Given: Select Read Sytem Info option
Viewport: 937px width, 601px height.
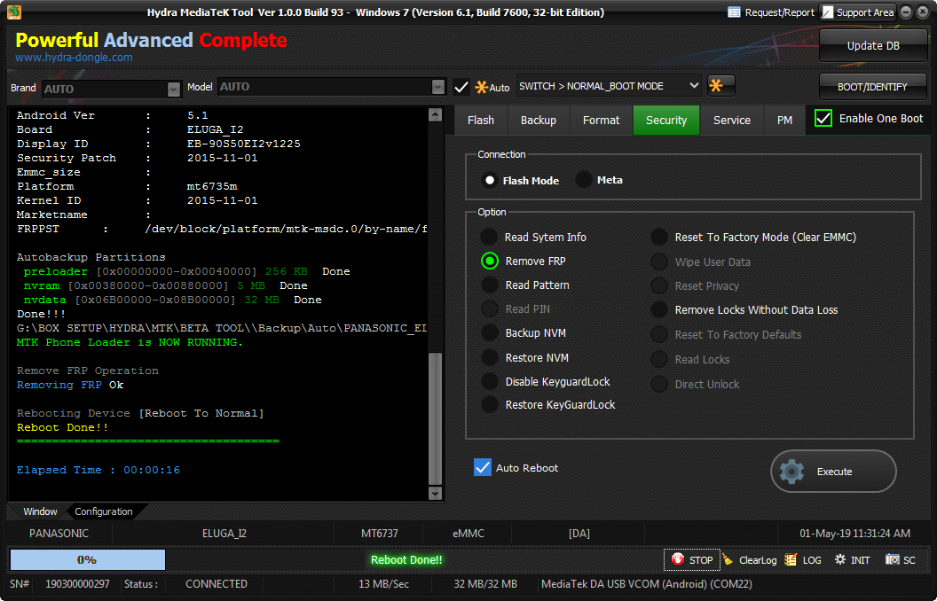Looking at the screenshot, I should tap(489, 237).
